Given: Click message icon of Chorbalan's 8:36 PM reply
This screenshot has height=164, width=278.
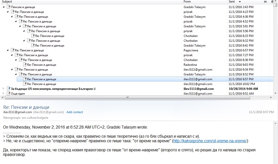Looking at the screenshot, I should [x=21, y=60].
